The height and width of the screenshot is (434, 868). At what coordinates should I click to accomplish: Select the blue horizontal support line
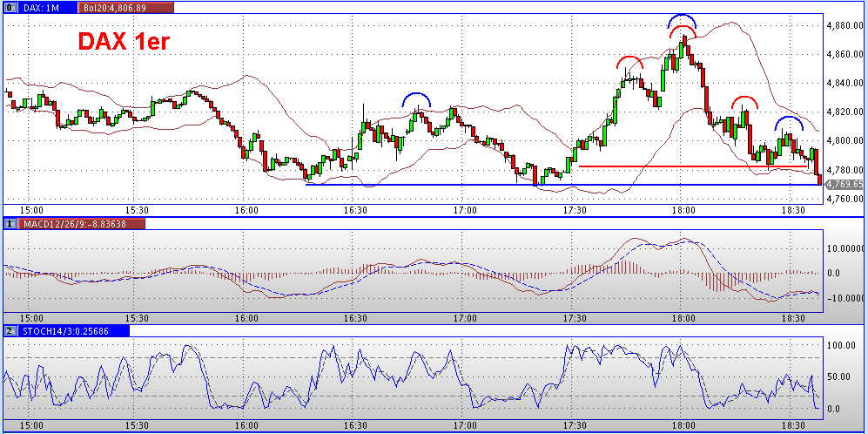coord(563,185)
